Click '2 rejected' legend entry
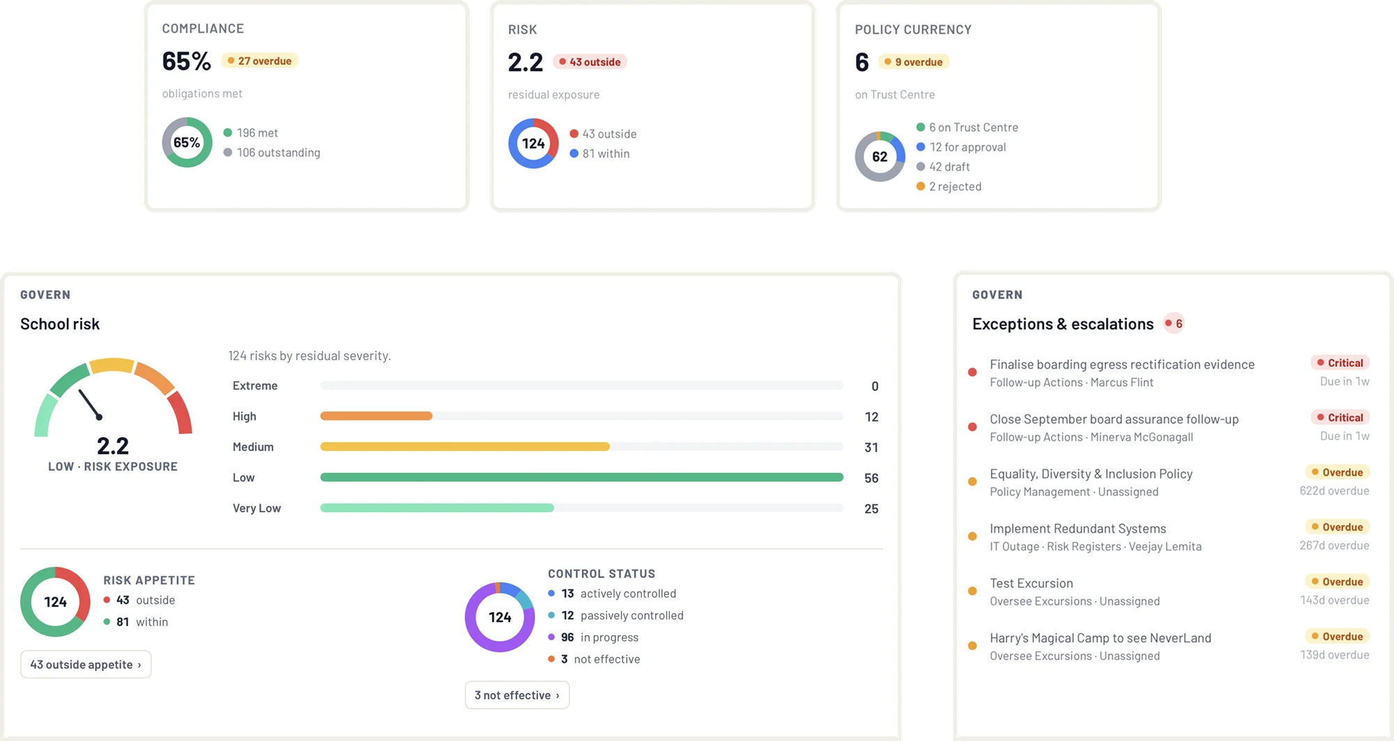 click(949, 187)
